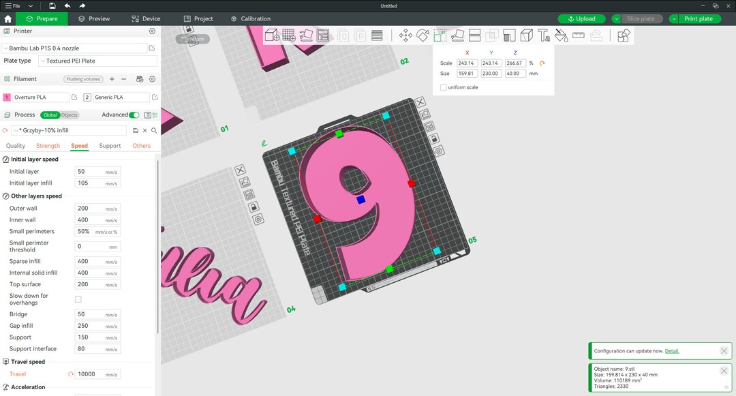This screenshot has width=736, height=396.
Task: Turn off the Advanced process switch
Action: pos(136,115)
